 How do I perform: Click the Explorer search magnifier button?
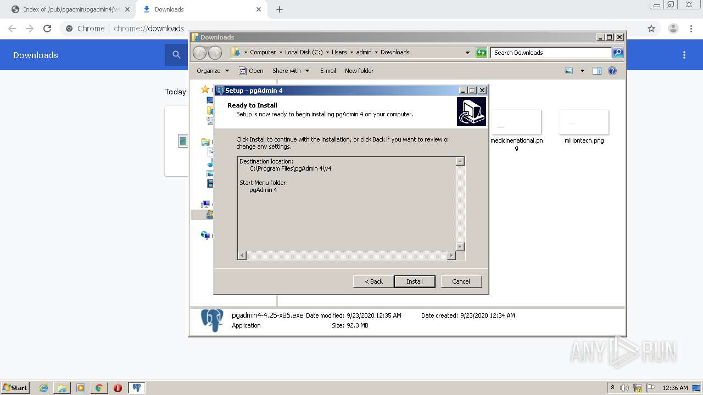click(618, 53)
